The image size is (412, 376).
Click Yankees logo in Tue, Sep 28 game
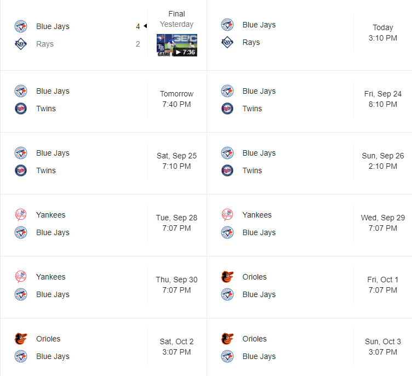click(21, 215)
